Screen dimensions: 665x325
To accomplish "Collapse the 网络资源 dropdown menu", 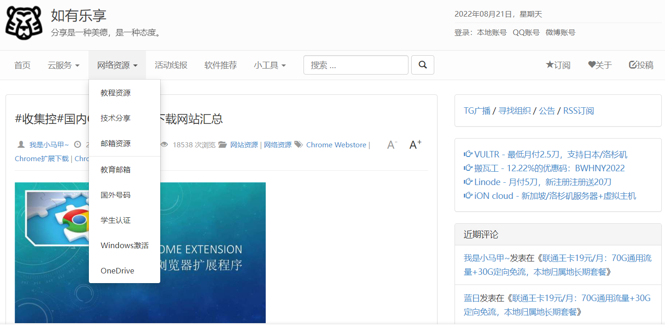I will coord(117,65).
